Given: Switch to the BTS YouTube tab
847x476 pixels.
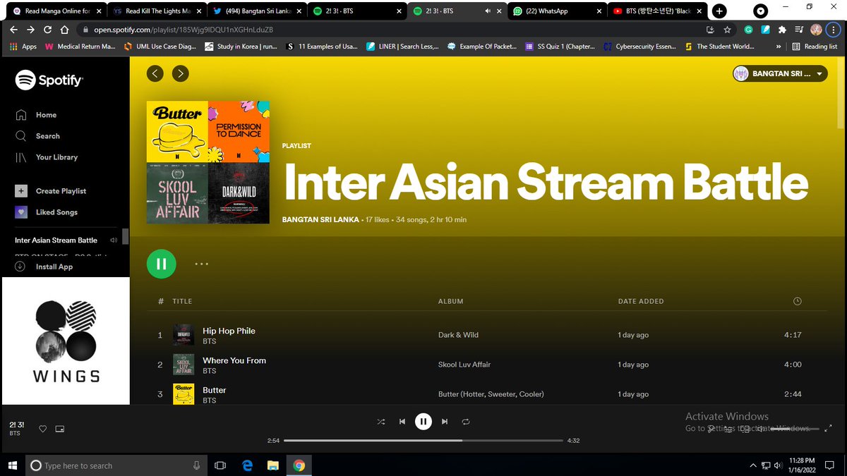Looking at the screenshot, I should point(656,11).
